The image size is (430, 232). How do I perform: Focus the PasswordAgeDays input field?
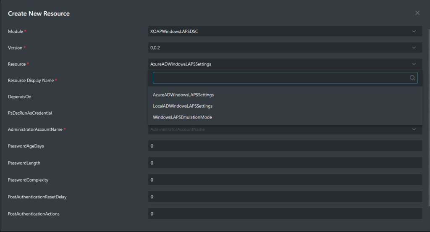click(285, 146)
